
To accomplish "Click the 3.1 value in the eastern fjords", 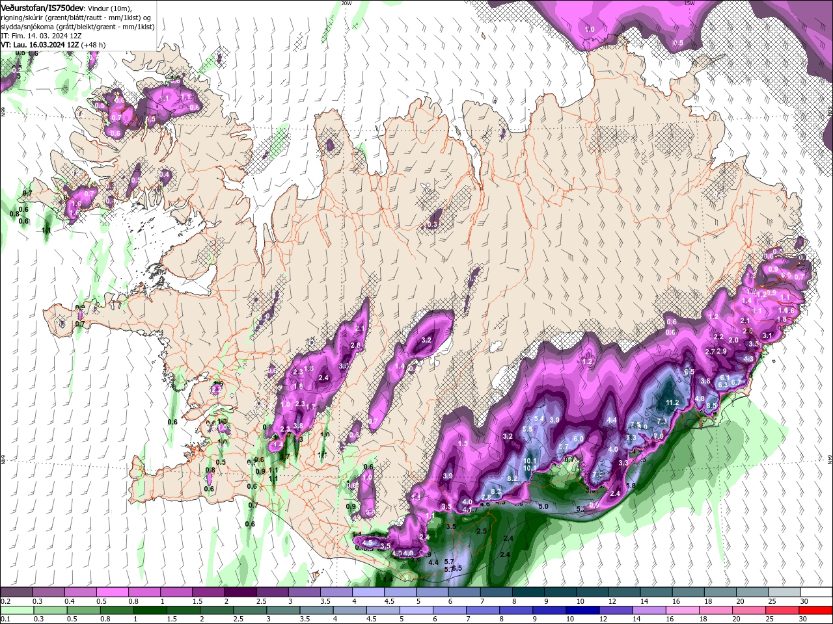I will coord(767,336).
